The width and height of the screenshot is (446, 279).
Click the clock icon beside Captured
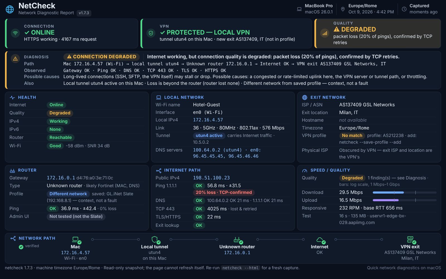pos(404,9)
